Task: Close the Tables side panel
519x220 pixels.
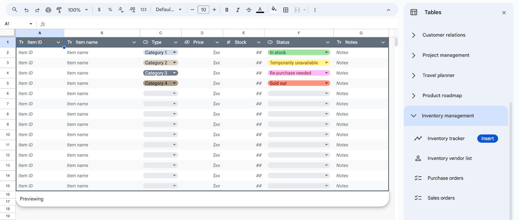Action: (x=504, y=13)
